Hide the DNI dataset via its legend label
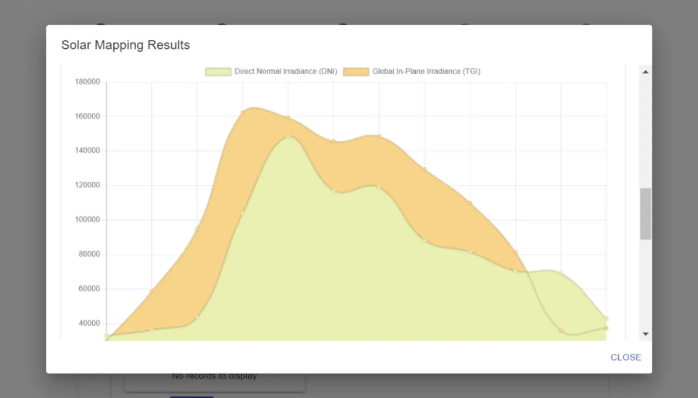This screenshot has width=698, height=398. [286, 72]
